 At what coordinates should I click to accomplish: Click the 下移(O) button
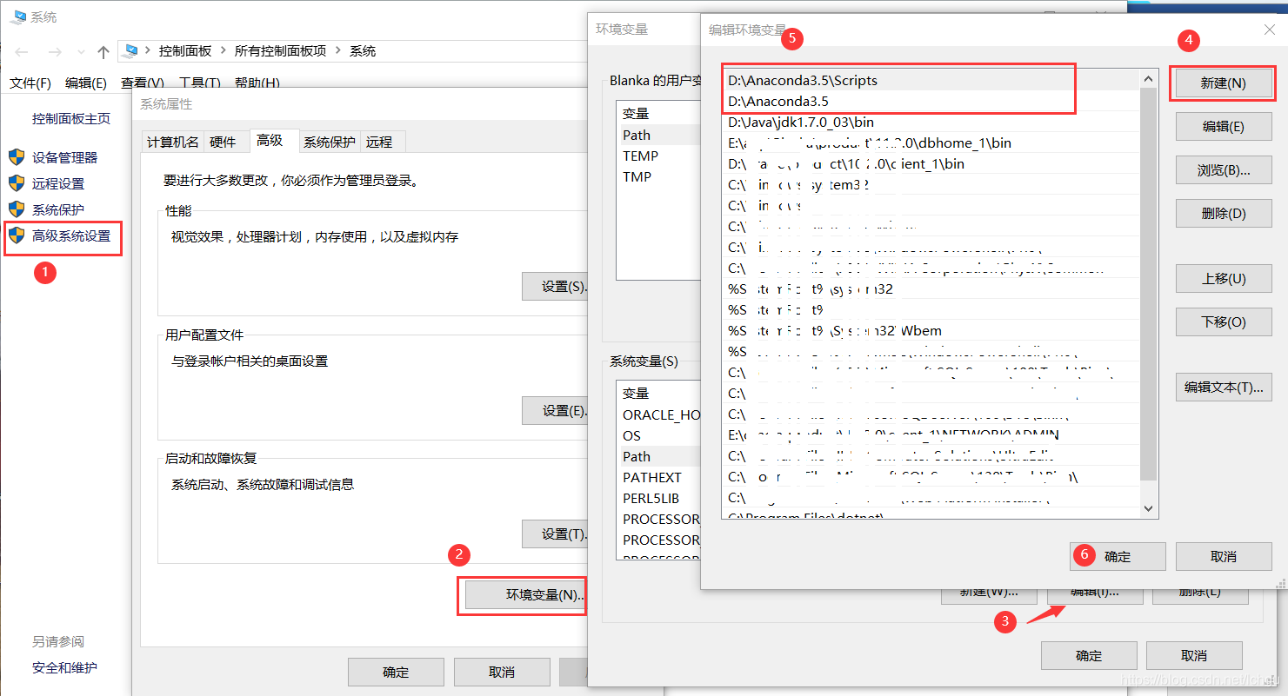[x=1223, y=321]
